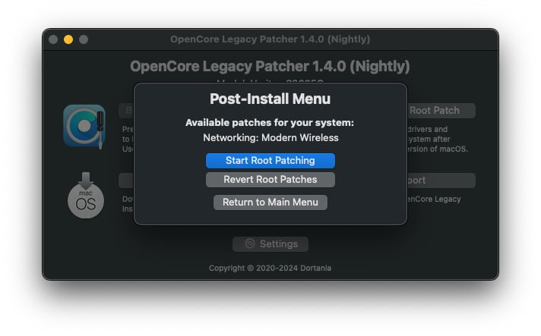
Task: Click the Root Patch button behind the dialog
Action: point(441,111)
